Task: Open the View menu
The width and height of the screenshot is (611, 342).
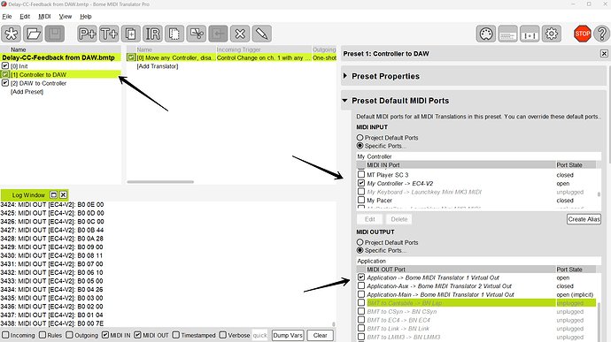Action: pyautogui.click(x=65, y=16)
